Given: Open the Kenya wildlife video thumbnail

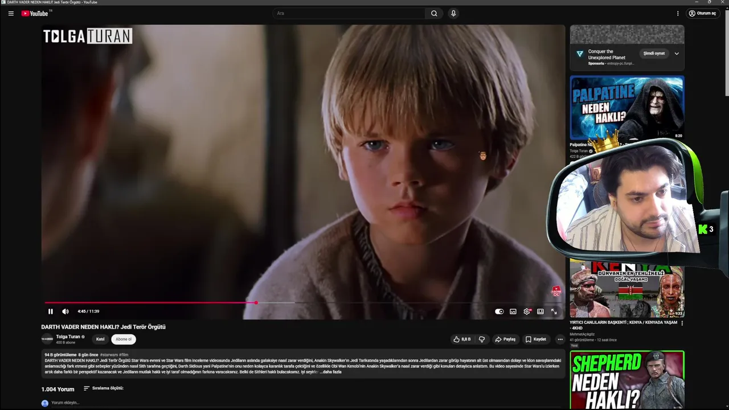Looking at the screenshot, I should tap(626, 289).
